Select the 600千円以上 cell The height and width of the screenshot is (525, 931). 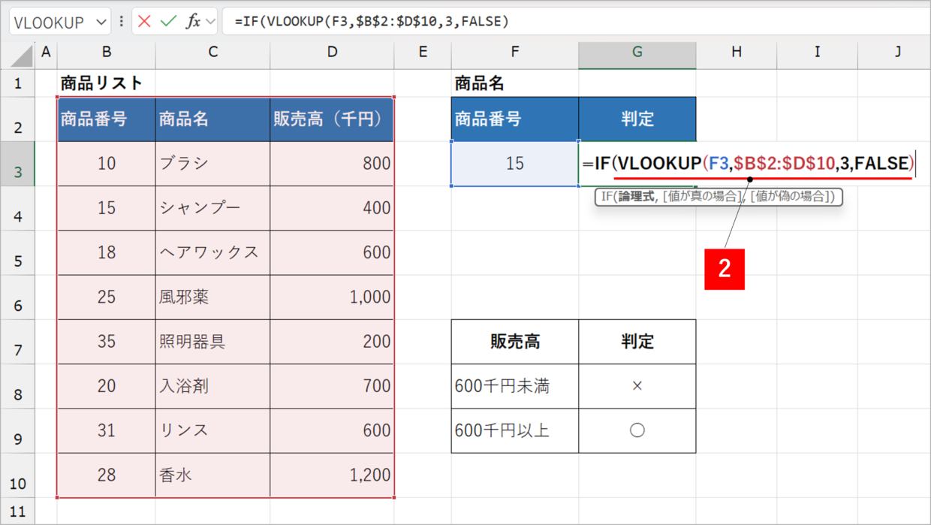click(515, 430)
